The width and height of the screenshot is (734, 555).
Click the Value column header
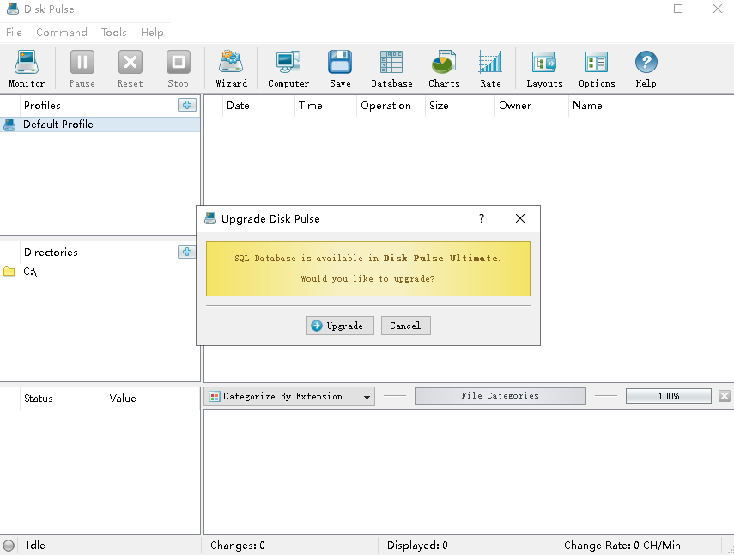point(153,399)
